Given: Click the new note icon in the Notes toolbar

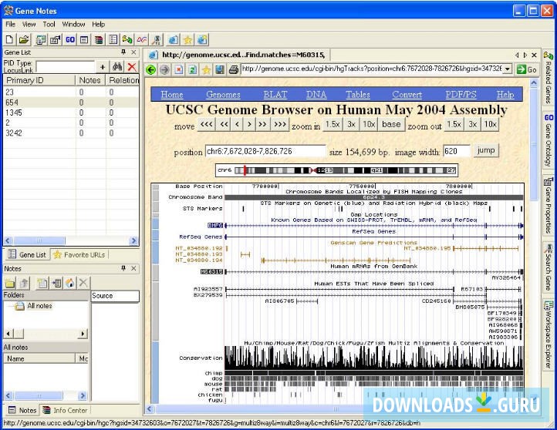Looking at the screenshot, I should [42, 283].
